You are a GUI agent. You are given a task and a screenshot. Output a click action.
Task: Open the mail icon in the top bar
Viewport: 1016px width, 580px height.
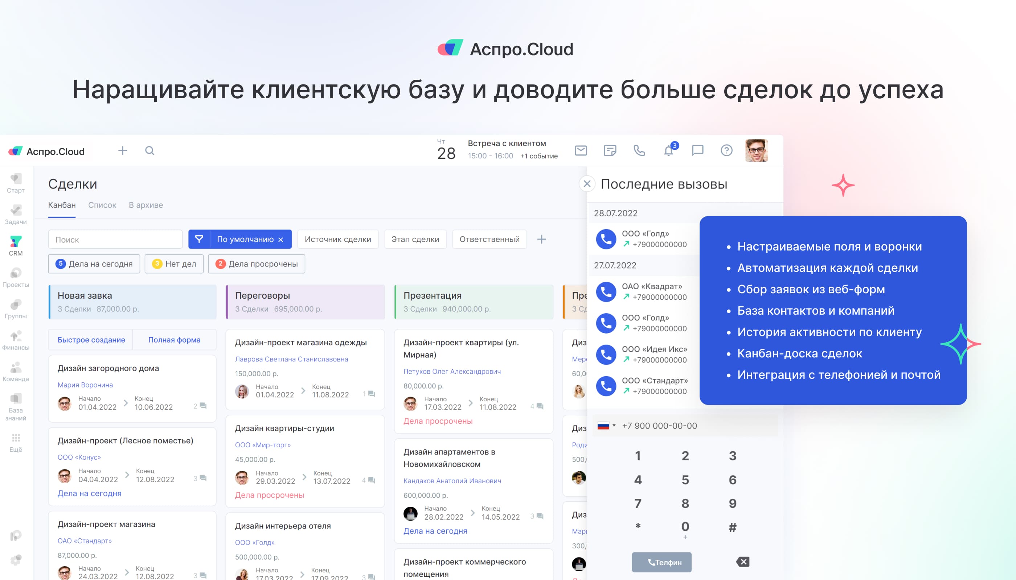581,150
